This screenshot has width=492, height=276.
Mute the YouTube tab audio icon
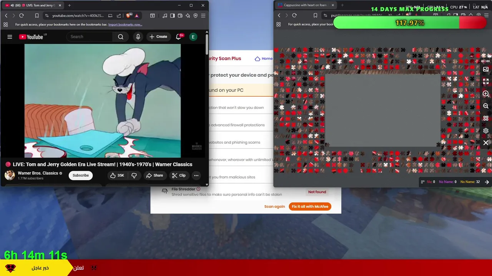click(x=12, y=5)
